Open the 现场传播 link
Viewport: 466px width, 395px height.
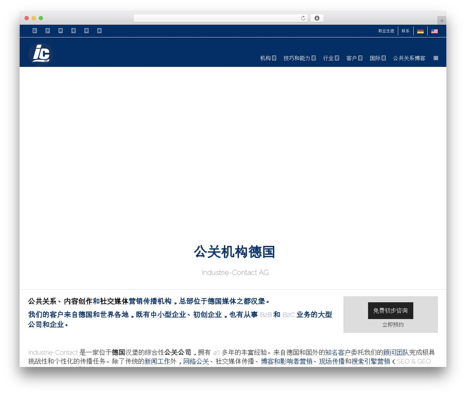click(x=332, y=361)
